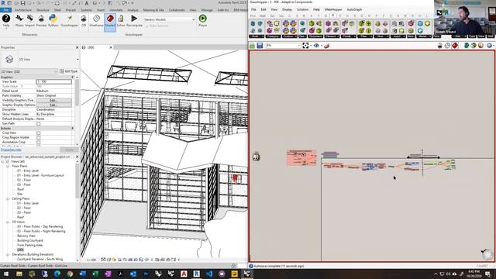Select Building Courtyard in Project Browser

pyautogui.click(x=30, y=240)
